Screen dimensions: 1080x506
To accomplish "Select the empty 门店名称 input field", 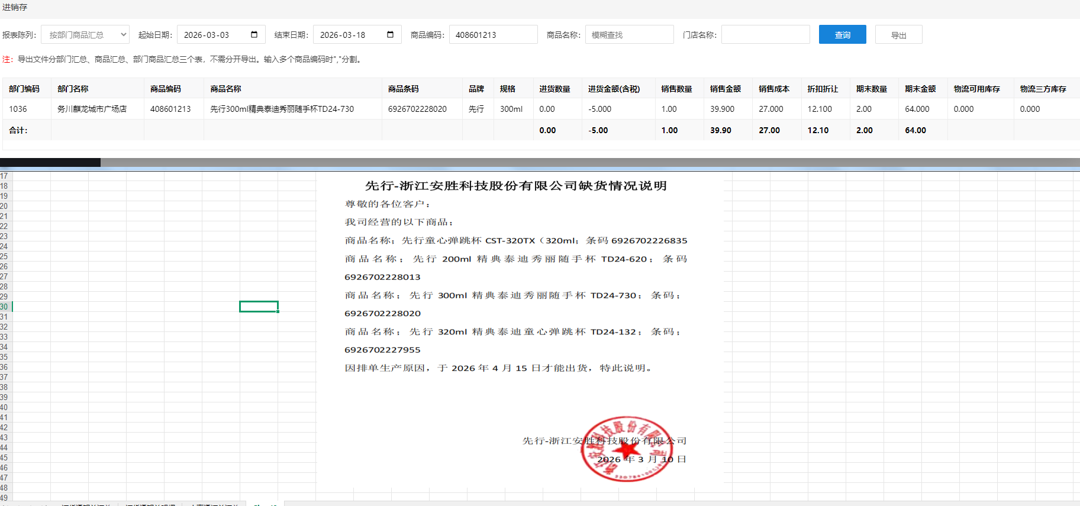I will [x=765, y=35].
